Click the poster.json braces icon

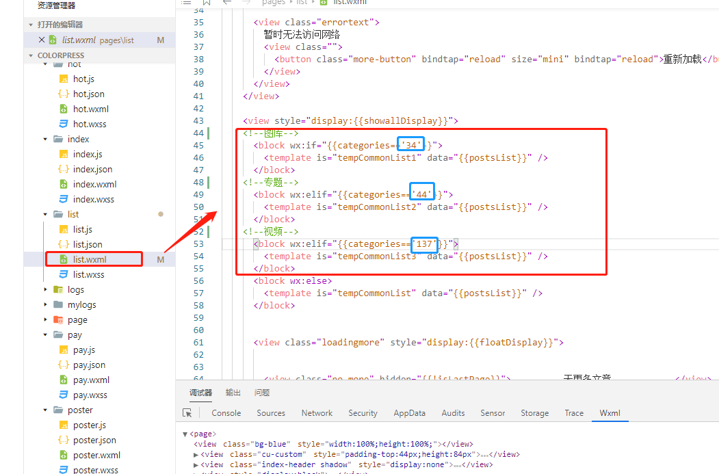click(64, 440)
